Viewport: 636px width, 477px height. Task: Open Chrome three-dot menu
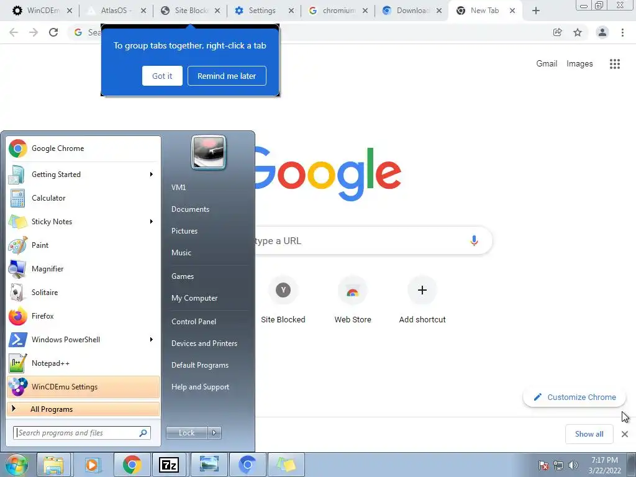tap(622, 32)
